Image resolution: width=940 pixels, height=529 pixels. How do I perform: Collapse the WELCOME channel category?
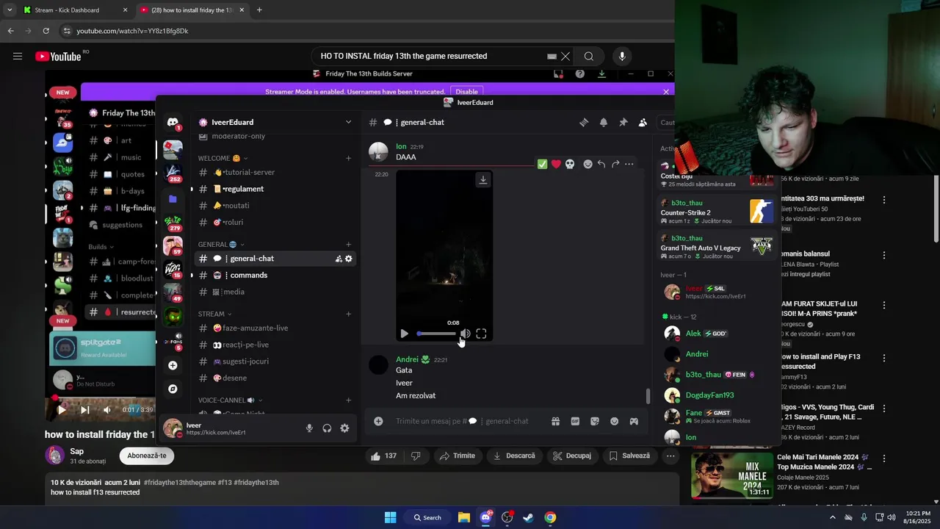(223, 158)
